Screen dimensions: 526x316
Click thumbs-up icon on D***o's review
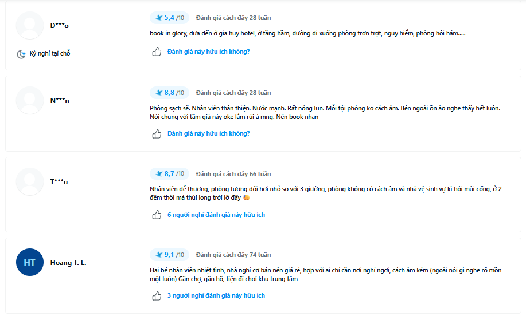pos(157,52)
